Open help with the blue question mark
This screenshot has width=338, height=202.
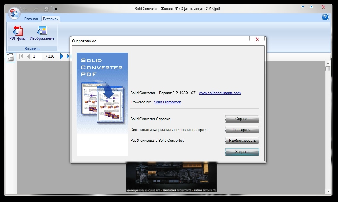pos(325,17)
